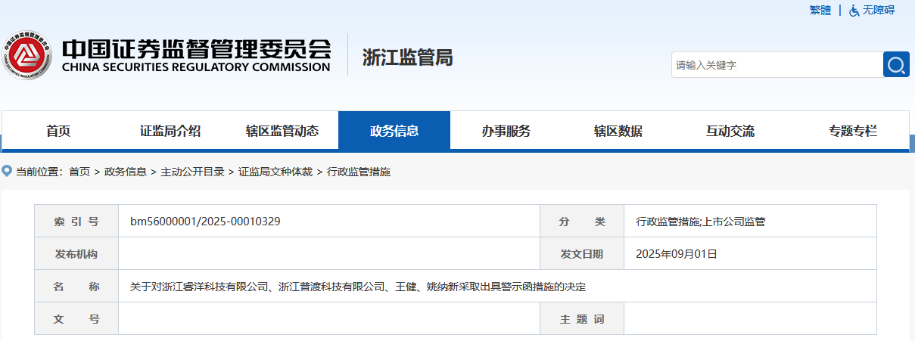Viewport: 915px width, 341px height.
Task: Go to 行政监管措施 in breadcrumb
Action: coord(359,172)
